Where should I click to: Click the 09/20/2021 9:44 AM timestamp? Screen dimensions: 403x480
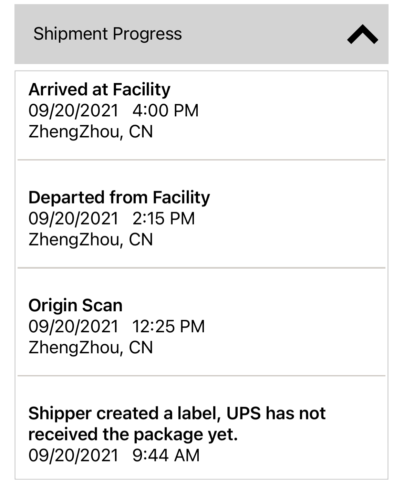[x=114, y=455]
